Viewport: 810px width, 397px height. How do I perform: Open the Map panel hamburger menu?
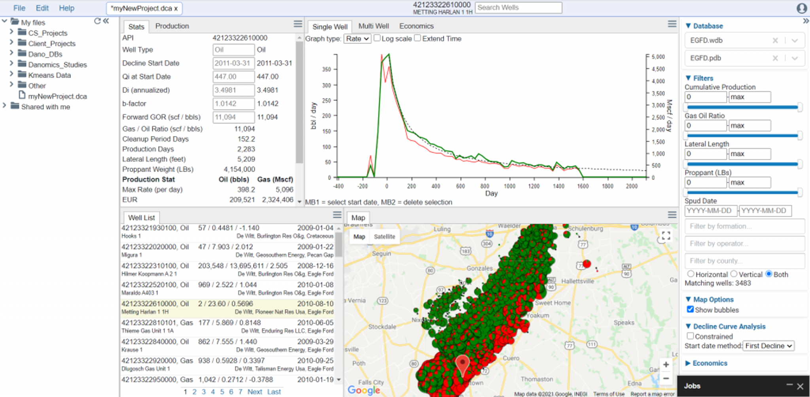(672, 215)
